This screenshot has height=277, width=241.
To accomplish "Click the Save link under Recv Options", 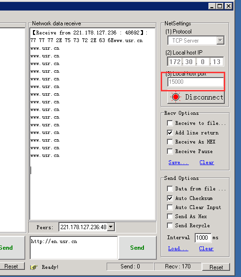I will pyautogui.click(x=178, y=162).
